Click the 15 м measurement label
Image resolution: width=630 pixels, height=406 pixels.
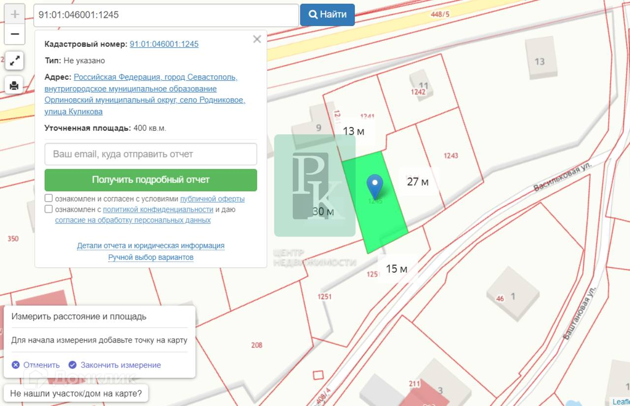[x=397, y=269]
